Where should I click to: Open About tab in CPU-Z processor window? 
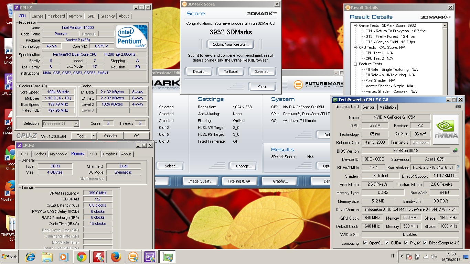124,16
